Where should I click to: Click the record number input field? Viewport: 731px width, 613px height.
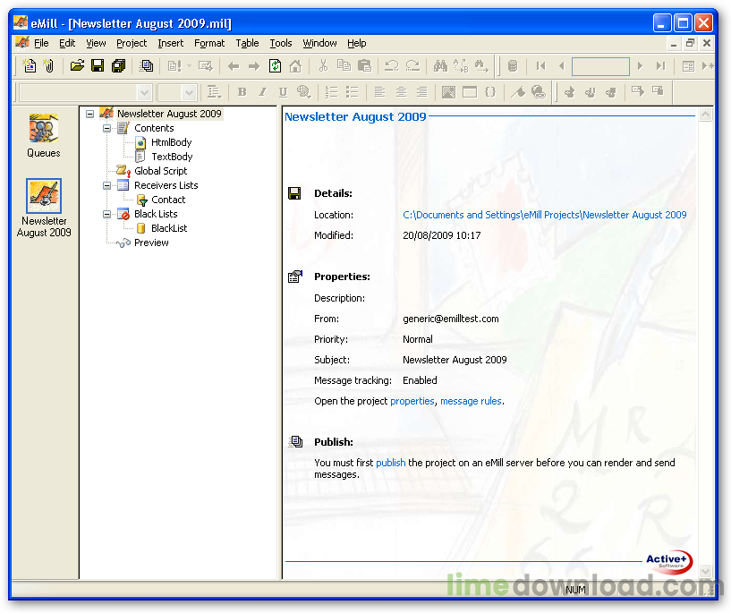pyautogui.click(x=600, y=66)
